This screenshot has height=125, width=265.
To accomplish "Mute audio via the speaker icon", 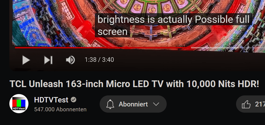I will tap(70, 60).
